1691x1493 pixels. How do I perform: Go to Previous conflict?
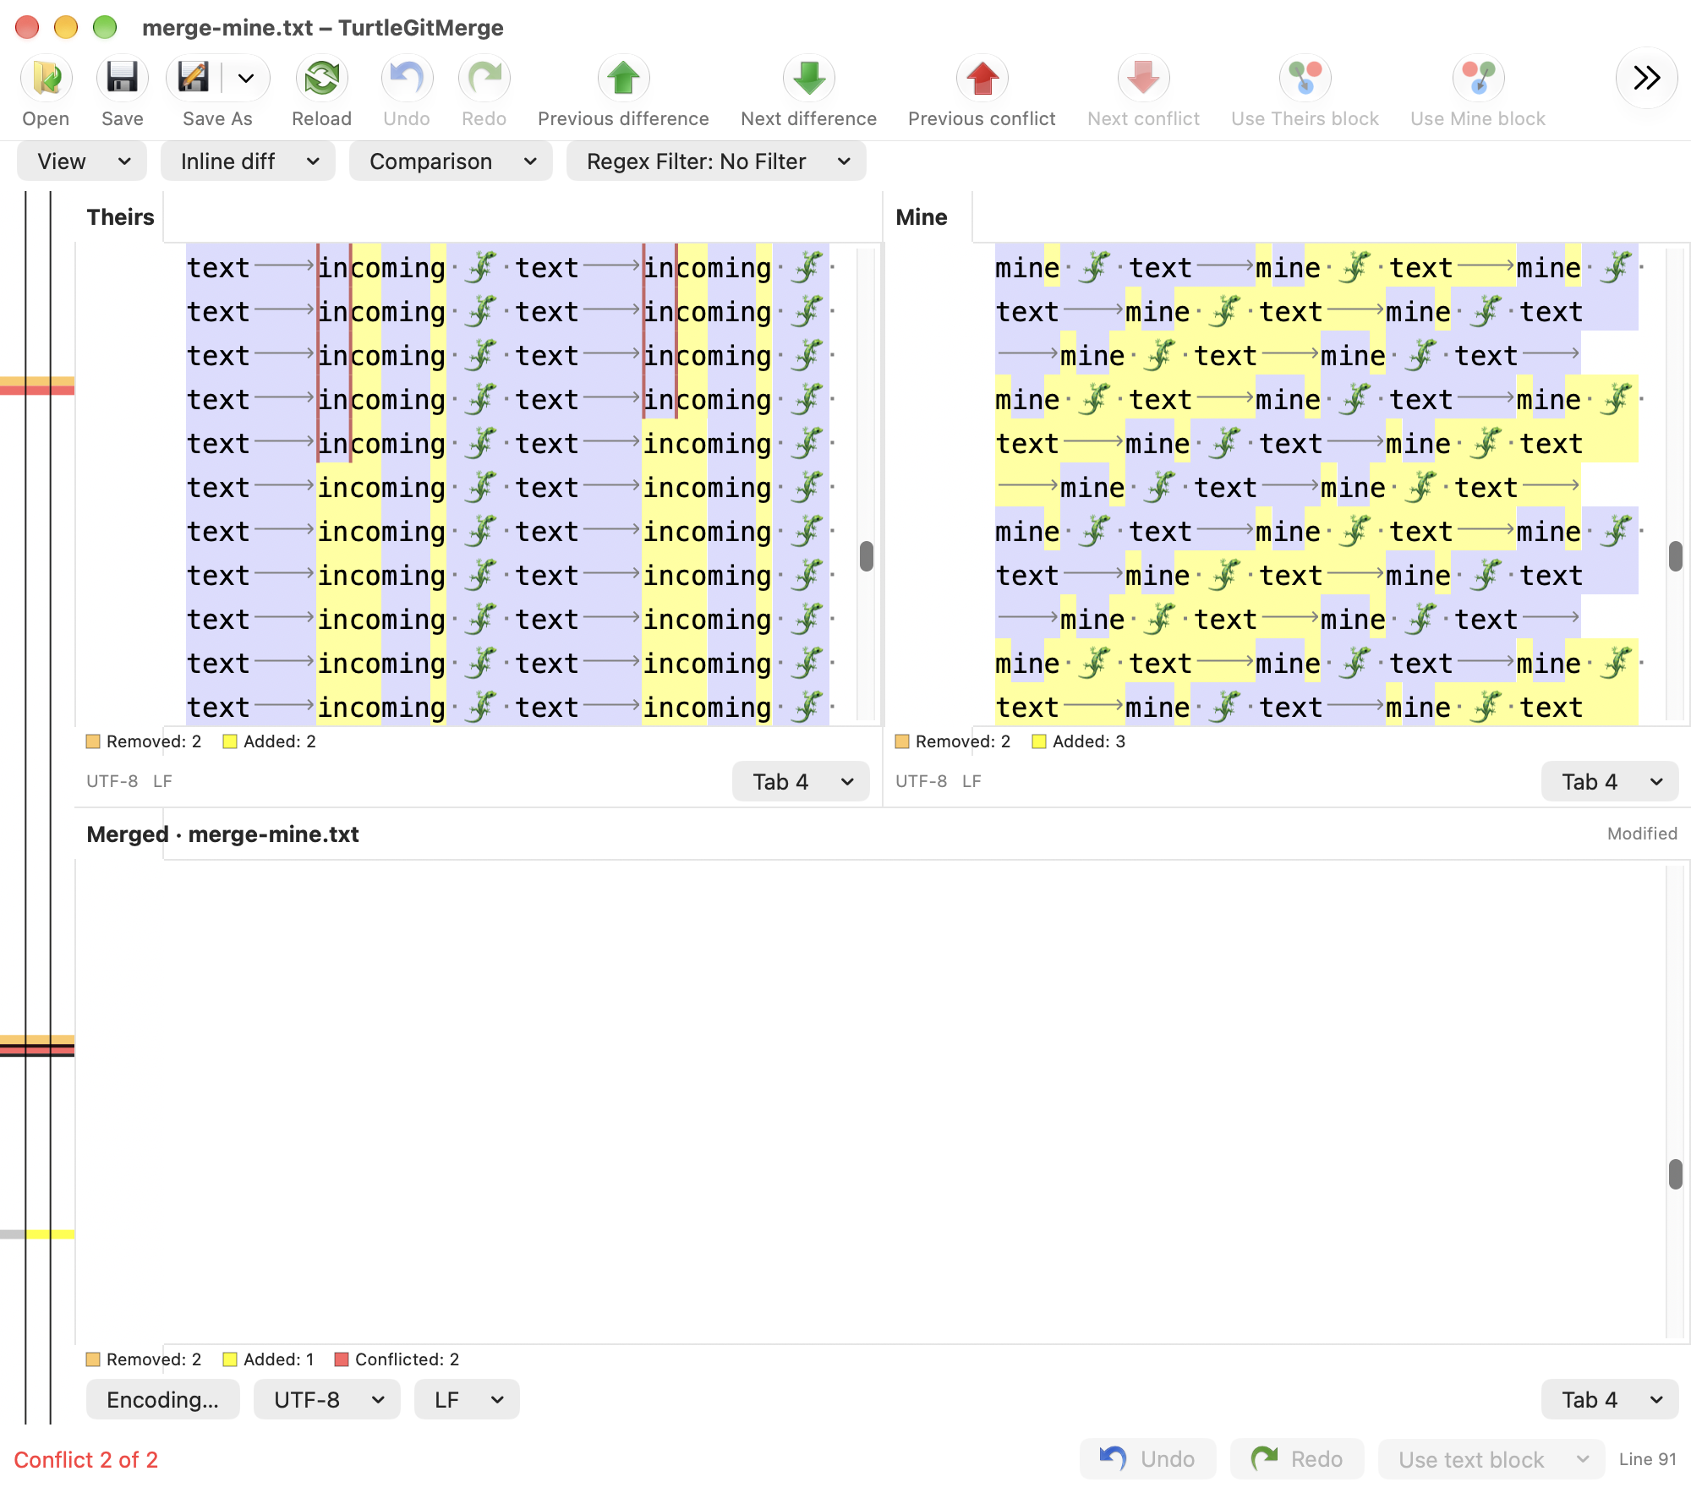(982, 79)
